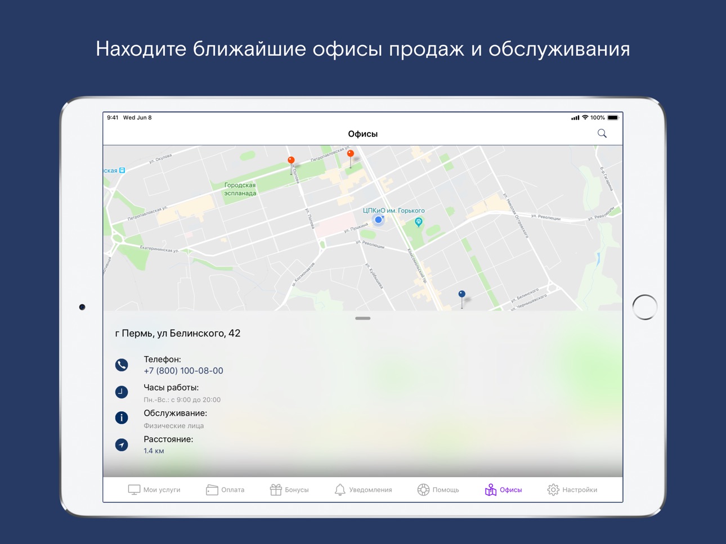Tap the distance navigation arrow icon
This screenshot has width=726, height=544.
click(122, 445)
